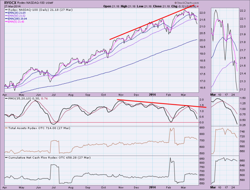Click the PMO(35,20,10) indicator label
Image resolution: width=250 pixels, height=190 pixels.
point(26,99)
